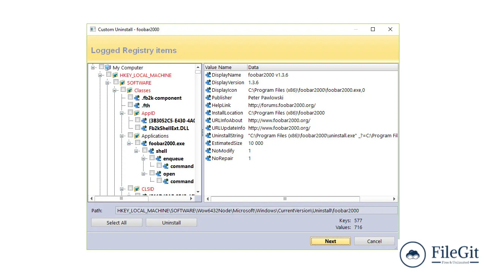Collapse the Classes node

(x=115, y=90)
